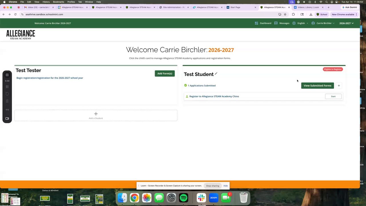Open the History menu in menu bar

46,2
